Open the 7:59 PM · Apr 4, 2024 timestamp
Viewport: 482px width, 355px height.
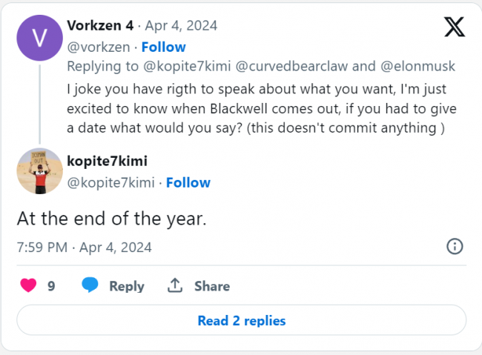85,248
